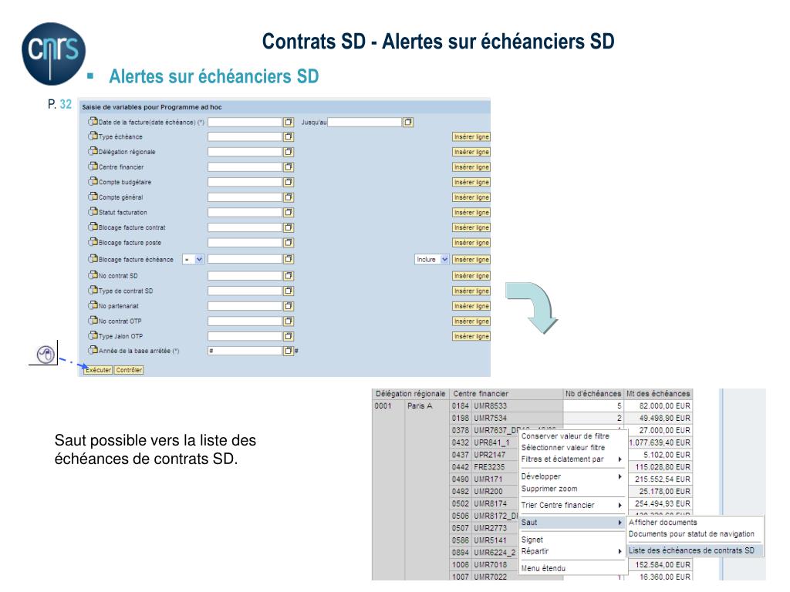The image size is (790, 592).
Task: Focus the Date de la facture input field
Action: click(245, 122)
